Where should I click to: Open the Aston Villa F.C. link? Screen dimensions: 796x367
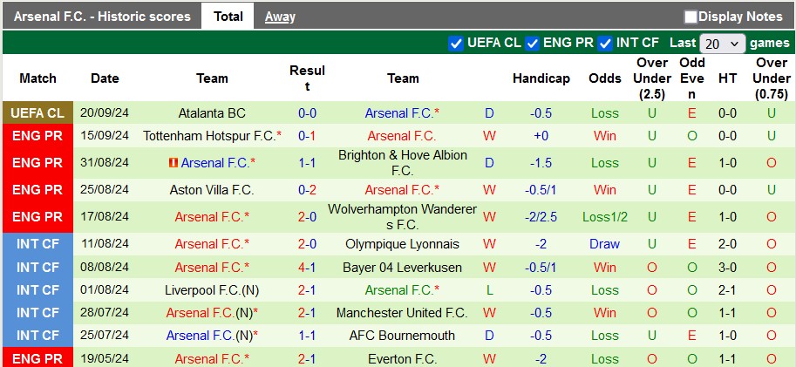(212, 190)
